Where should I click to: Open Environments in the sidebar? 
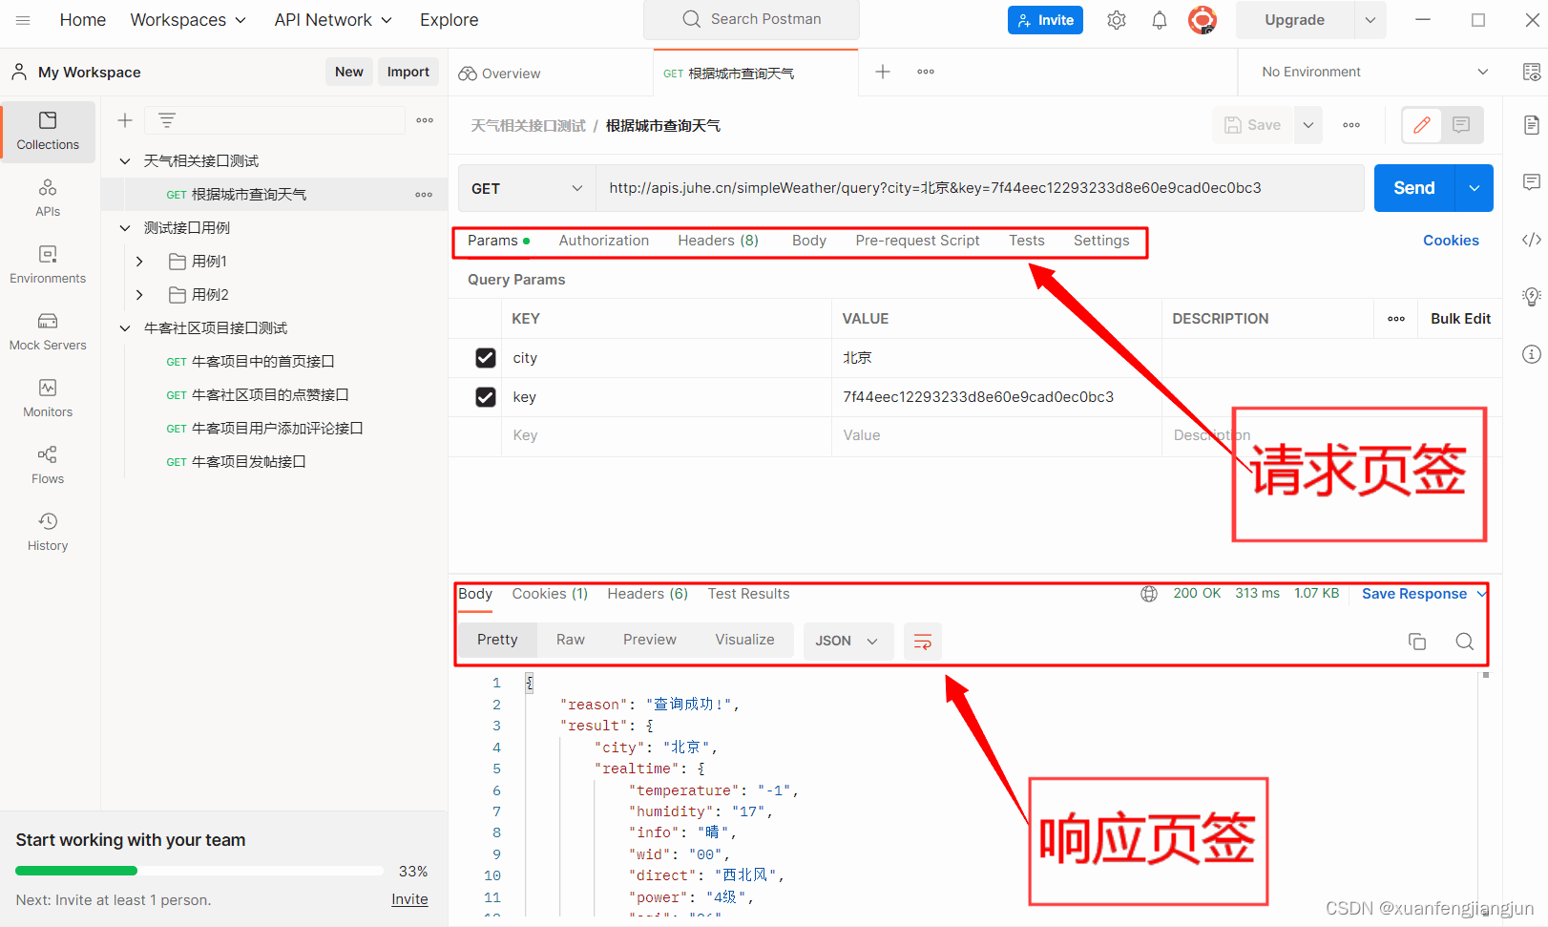(x=48, y=264)
